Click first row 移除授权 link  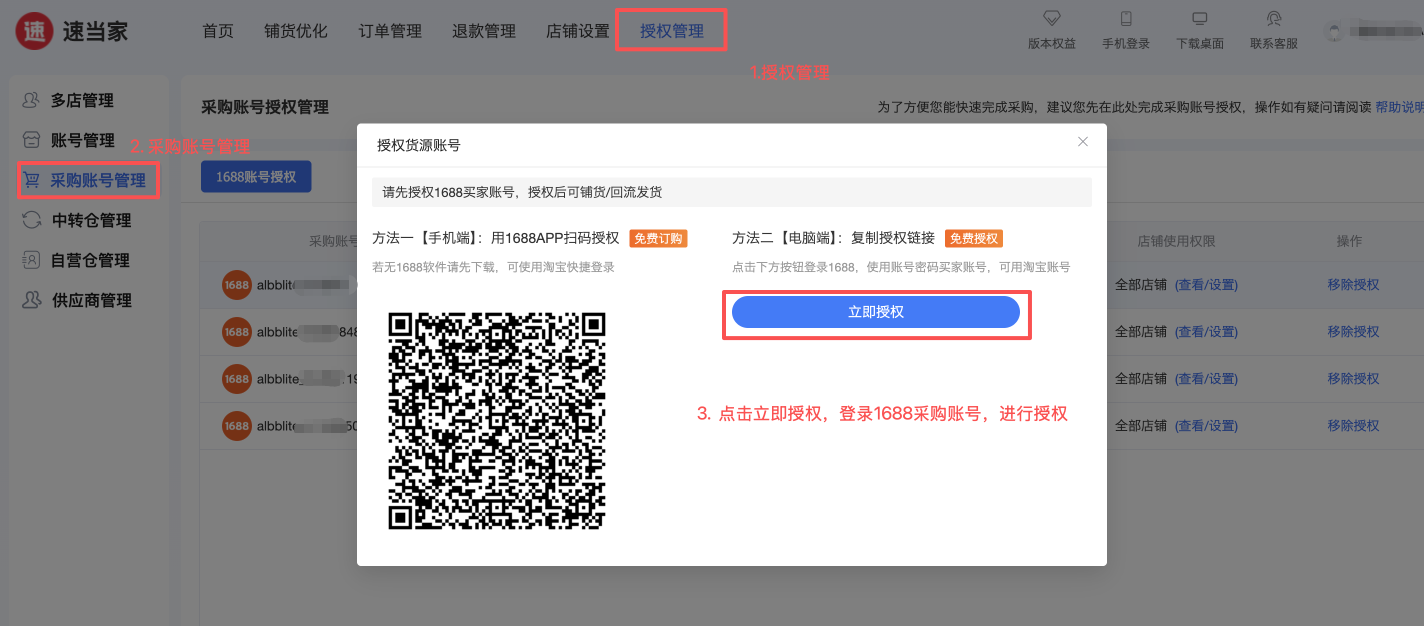pyautogui.click(x=1352, y=285)
